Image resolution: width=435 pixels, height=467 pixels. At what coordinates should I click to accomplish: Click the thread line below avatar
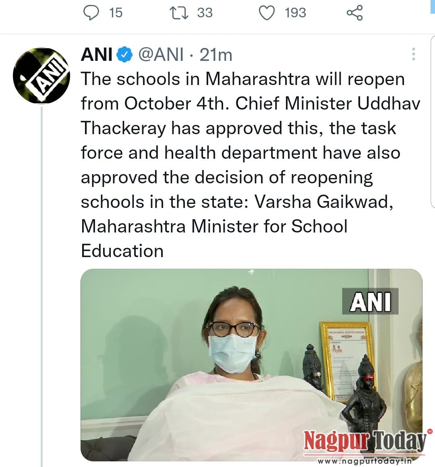tap(41, 286)
